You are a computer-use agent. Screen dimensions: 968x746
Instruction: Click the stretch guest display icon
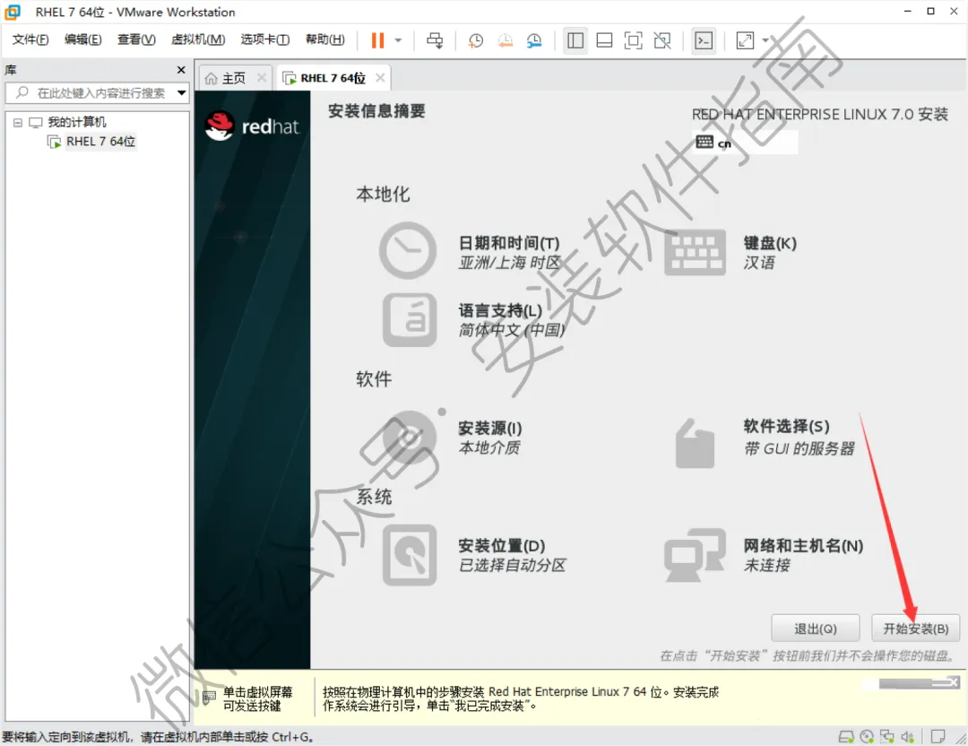(x=745, y=40)
